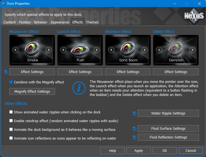Click globe icon beside Fluid Reflection Settings
This screenshot has width=206, height=157.
click(x=134, y=137)
